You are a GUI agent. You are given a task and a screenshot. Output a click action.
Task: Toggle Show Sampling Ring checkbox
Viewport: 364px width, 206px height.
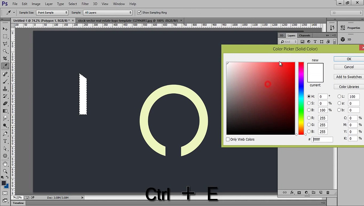pyautogui.click(x=139, y=13)
